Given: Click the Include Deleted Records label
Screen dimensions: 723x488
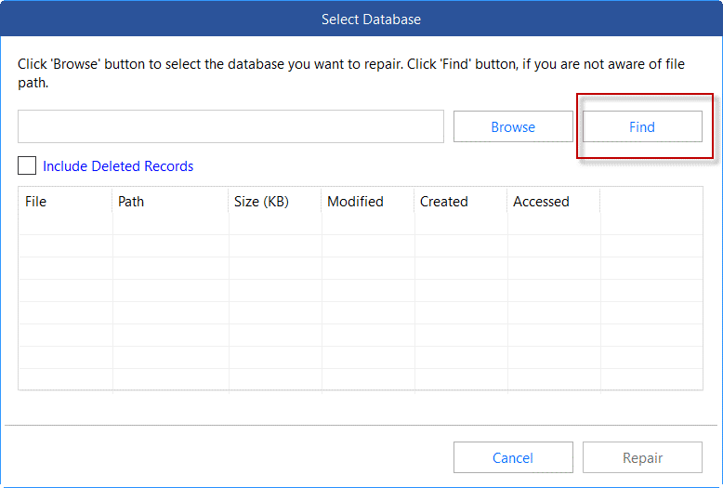Looking at the screenshot, I should point(118,166).
